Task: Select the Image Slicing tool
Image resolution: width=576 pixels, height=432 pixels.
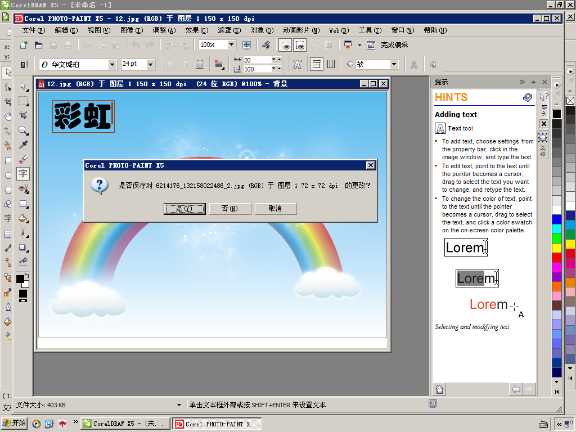Action: [x=23, y=262]
